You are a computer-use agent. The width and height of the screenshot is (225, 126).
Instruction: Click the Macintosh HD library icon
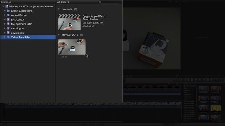7,6
